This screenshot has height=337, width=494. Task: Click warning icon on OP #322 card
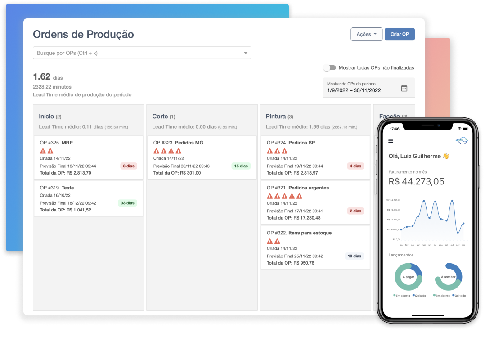click(x=270, y=241)
